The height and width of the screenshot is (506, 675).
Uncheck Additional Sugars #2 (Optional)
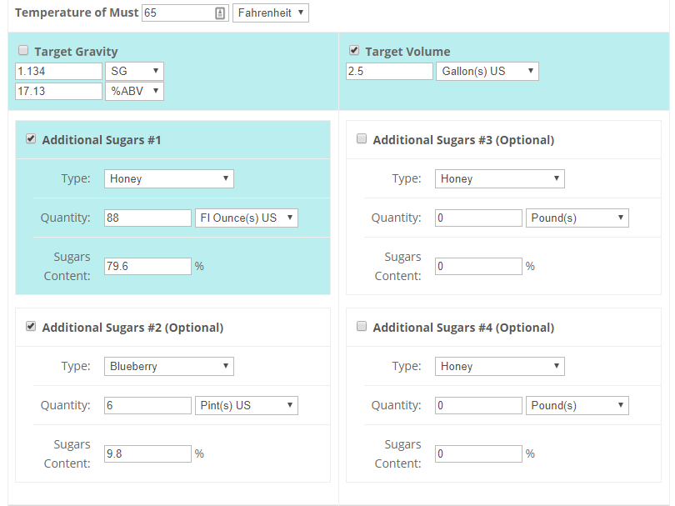click(31, 327)
